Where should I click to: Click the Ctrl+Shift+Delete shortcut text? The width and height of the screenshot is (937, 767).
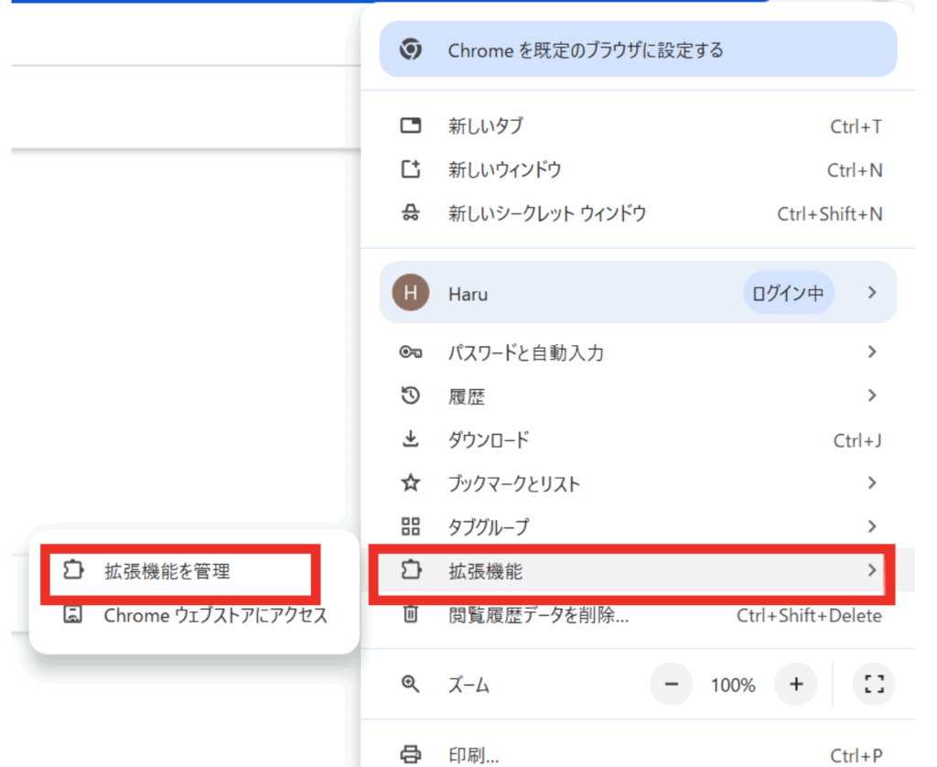point(809,615)
